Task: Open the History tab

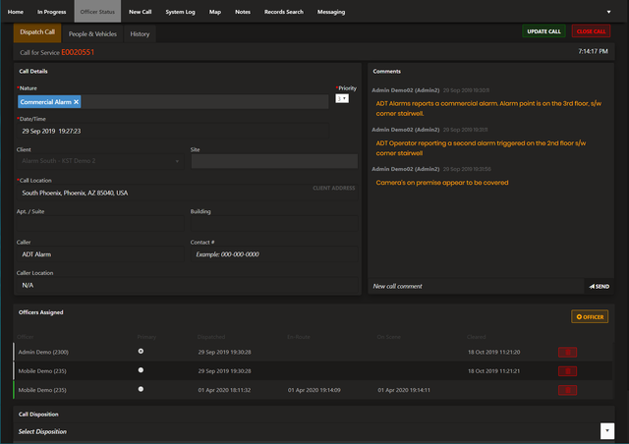Action: click(x=140, y=33)
